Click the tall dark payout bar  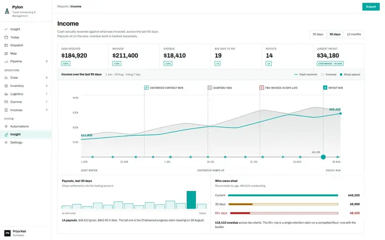191,200
